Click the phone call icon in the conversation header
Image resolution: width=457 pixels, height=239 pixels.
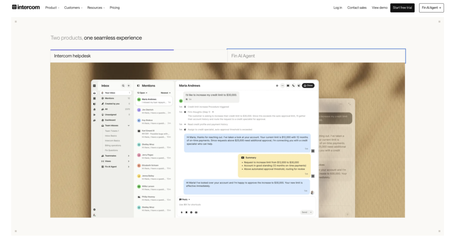tap(294, 86)
